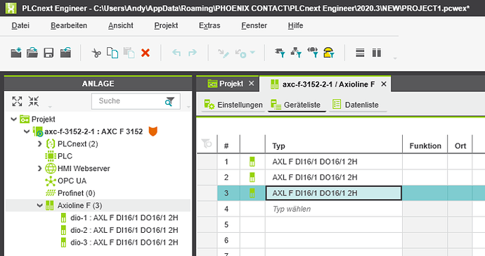The width and height of the screenshot is (485, 256).
Task: Click the HMI Webserver tree label
Action: coord(84,168)
